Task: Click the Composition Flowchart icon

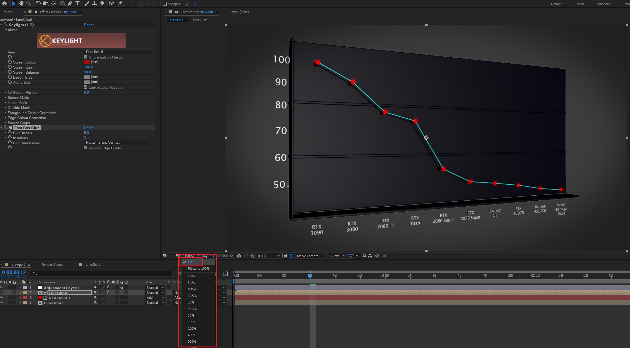Action: click(x=370, y=256)
